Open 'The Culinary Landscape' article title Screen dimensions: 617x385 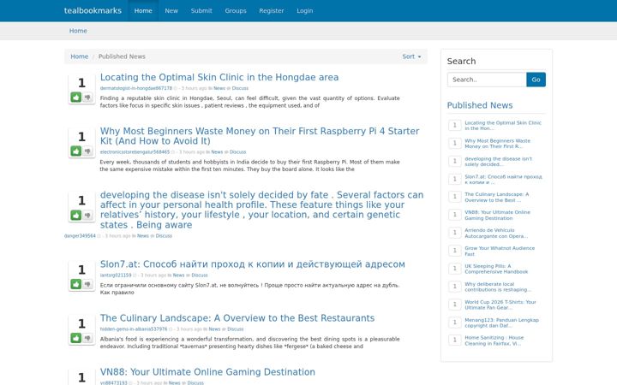pyautogui.click(x=237, y=317)
